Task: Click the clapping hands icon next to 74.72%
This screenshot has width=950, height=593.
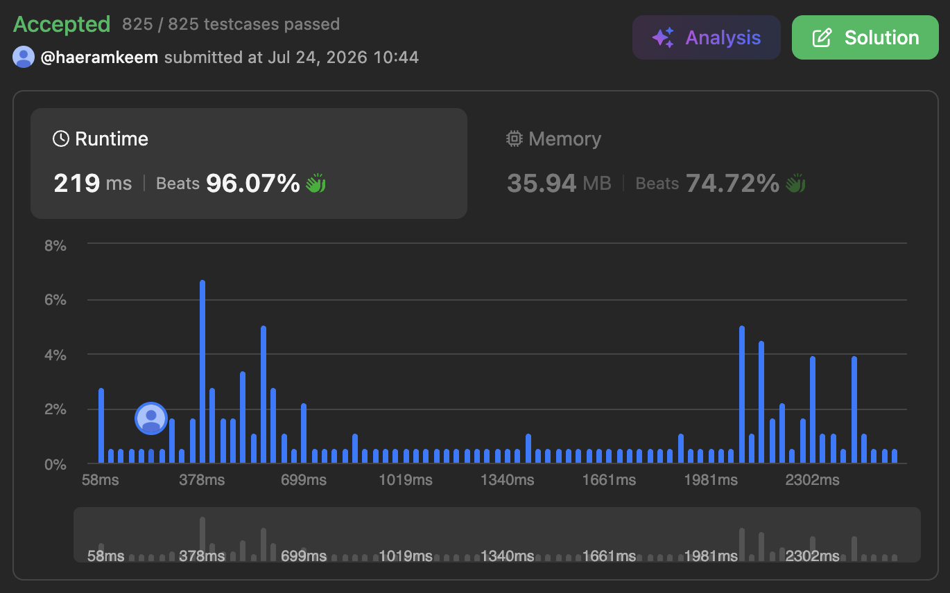Action: 795,184
